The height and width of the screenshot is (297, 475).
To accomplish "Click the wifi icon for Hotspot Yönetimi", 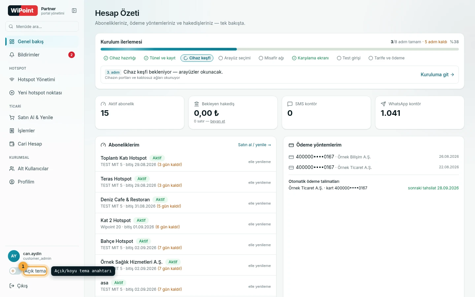I will (x=12, y=80).
